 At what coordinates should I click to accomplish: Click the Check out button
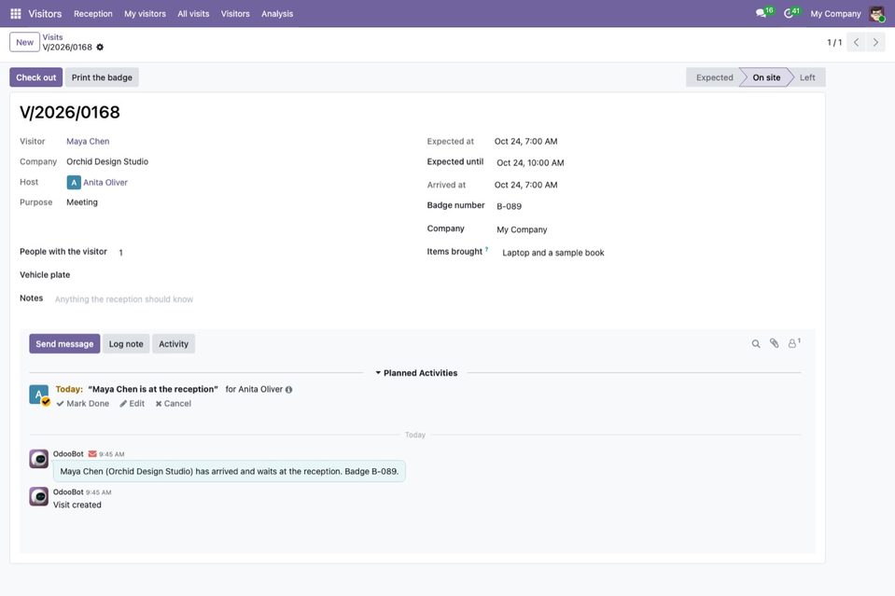(x=36, y=77)
